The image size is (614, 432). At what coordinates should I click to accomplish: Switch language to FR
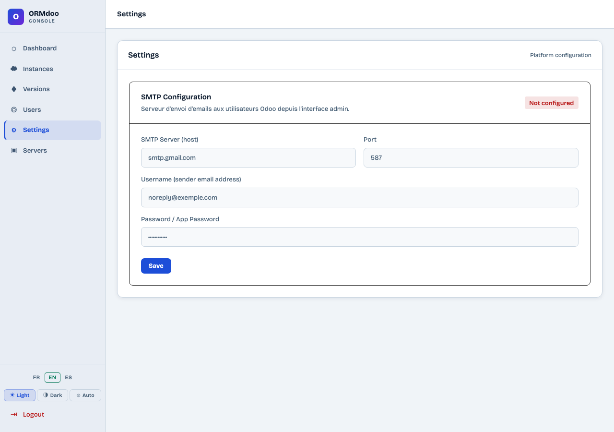click(36, 377)
